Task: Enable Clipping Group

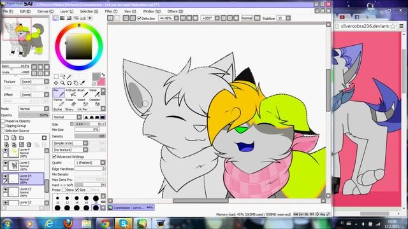Action: pos(3,126)
